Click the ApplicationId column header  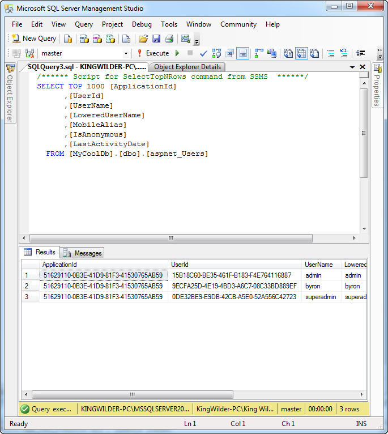click(104, 265)
